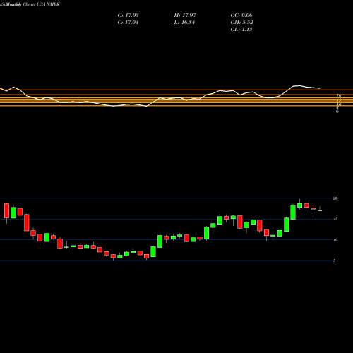Click the close price value C: 17.04
353x353 pixels.
tap(128, 23)
